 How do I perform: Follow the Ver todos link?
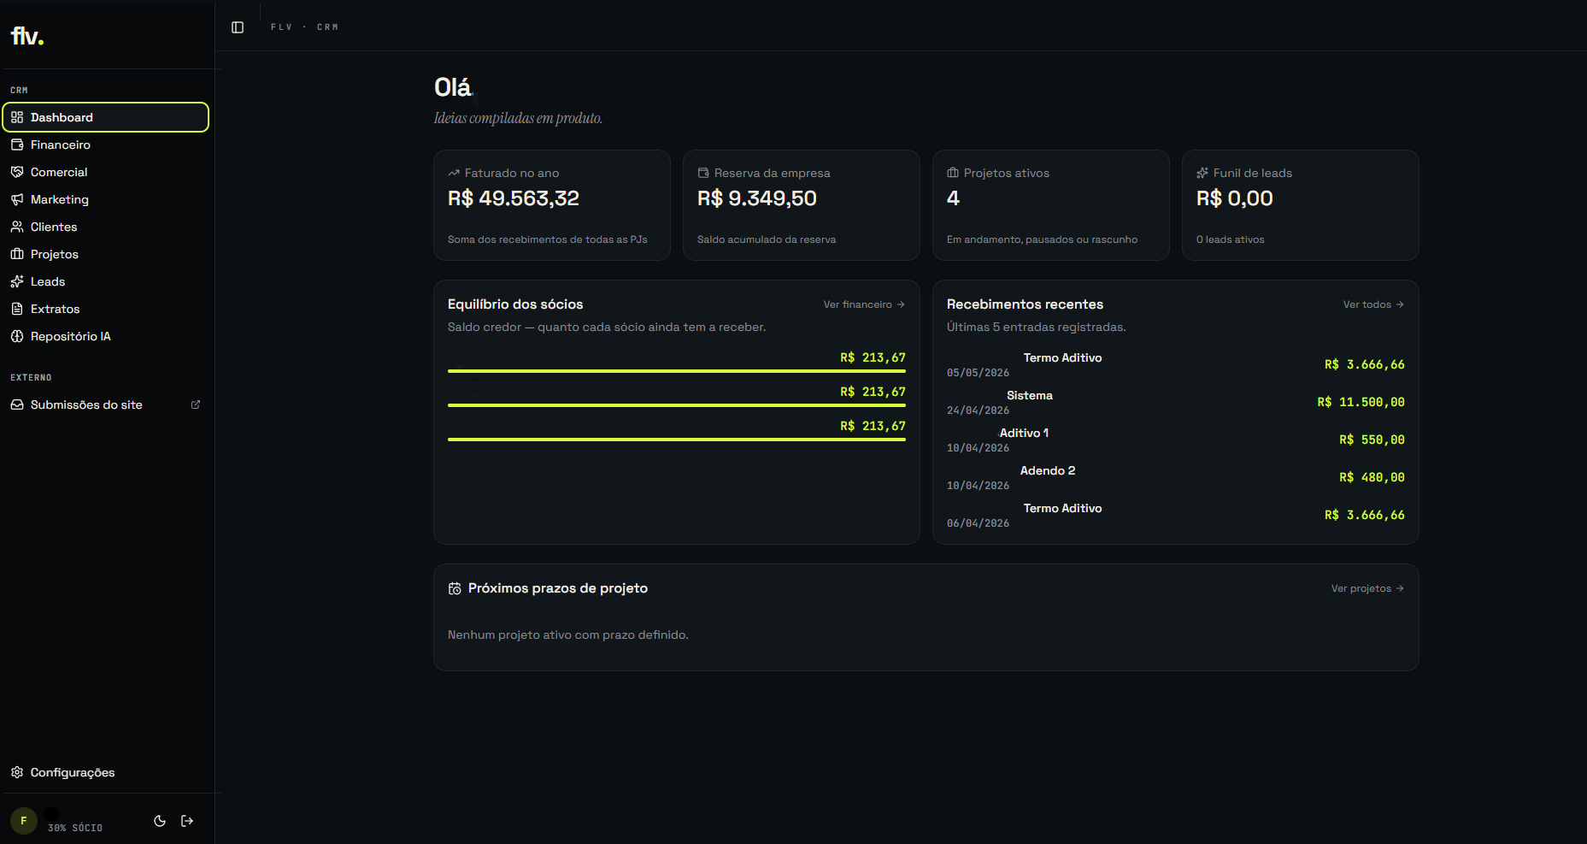pyautogui.click(x=1373, y=304)
